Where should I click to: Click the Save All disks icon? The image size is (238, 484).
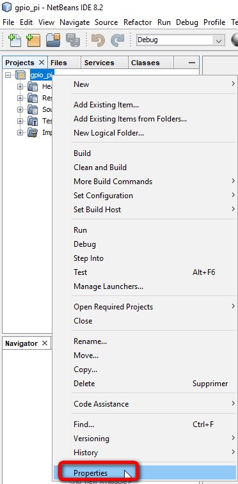coord(73,40)
